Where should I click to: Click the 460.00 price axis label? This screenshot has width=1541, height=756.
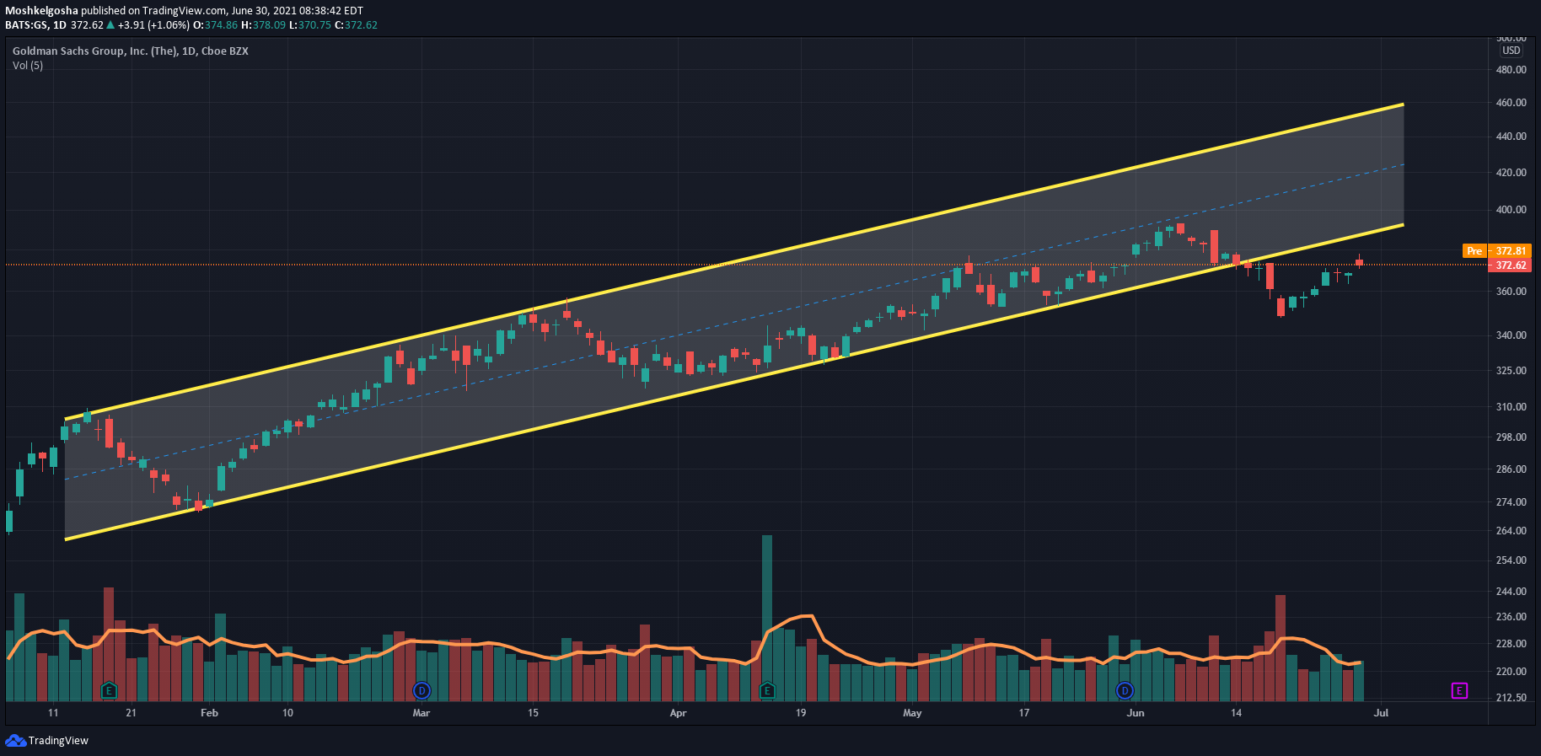pyautogui.click(x=1511, y=103)
